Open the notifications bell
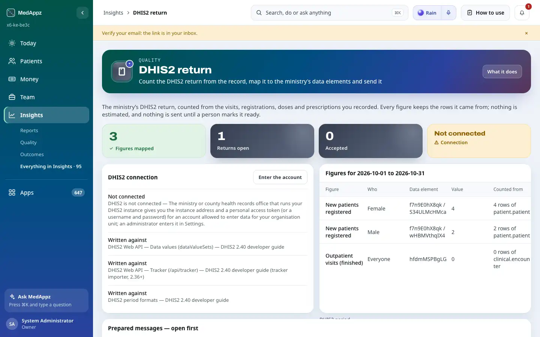Image resolution: width=540 pixels, height=337 pixels. click(522, 13)
